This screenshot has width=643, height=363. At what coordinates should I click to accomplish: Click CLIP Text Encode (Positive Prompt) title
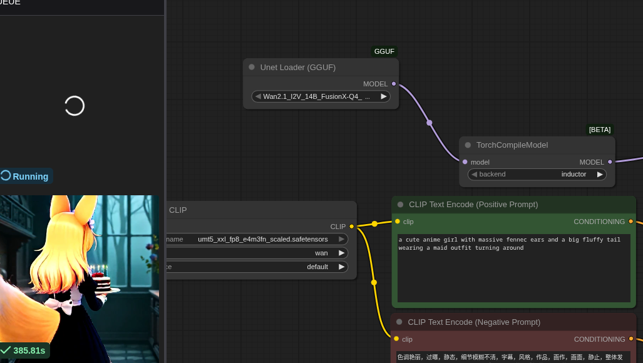coord(473,205)
